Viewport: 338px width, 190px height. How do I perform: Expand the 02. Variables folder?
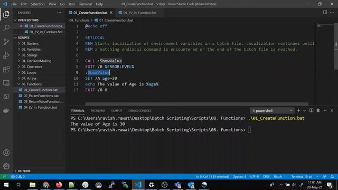[31, 49]
